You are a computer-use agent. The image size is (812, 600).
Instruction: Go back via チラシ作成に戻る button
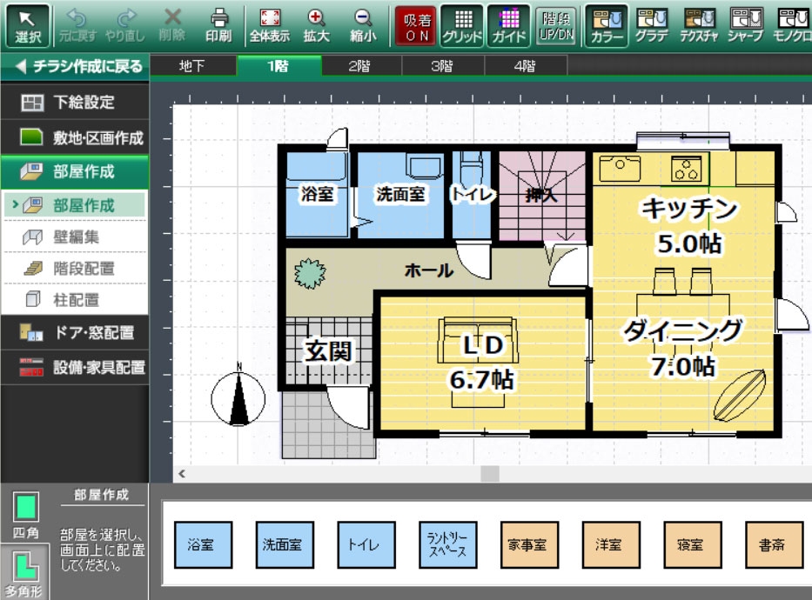click(x=74, y=65)
